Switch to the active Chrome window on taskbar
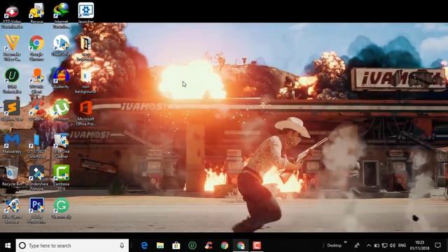 pyautogui.click(x=241, y=246)
